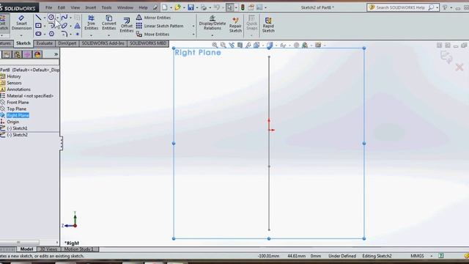This screenshot has width=469, height=264.
Task: Open the ConfigurationManager panel tab
Action: pyautogui.click(x=18, y=54)
